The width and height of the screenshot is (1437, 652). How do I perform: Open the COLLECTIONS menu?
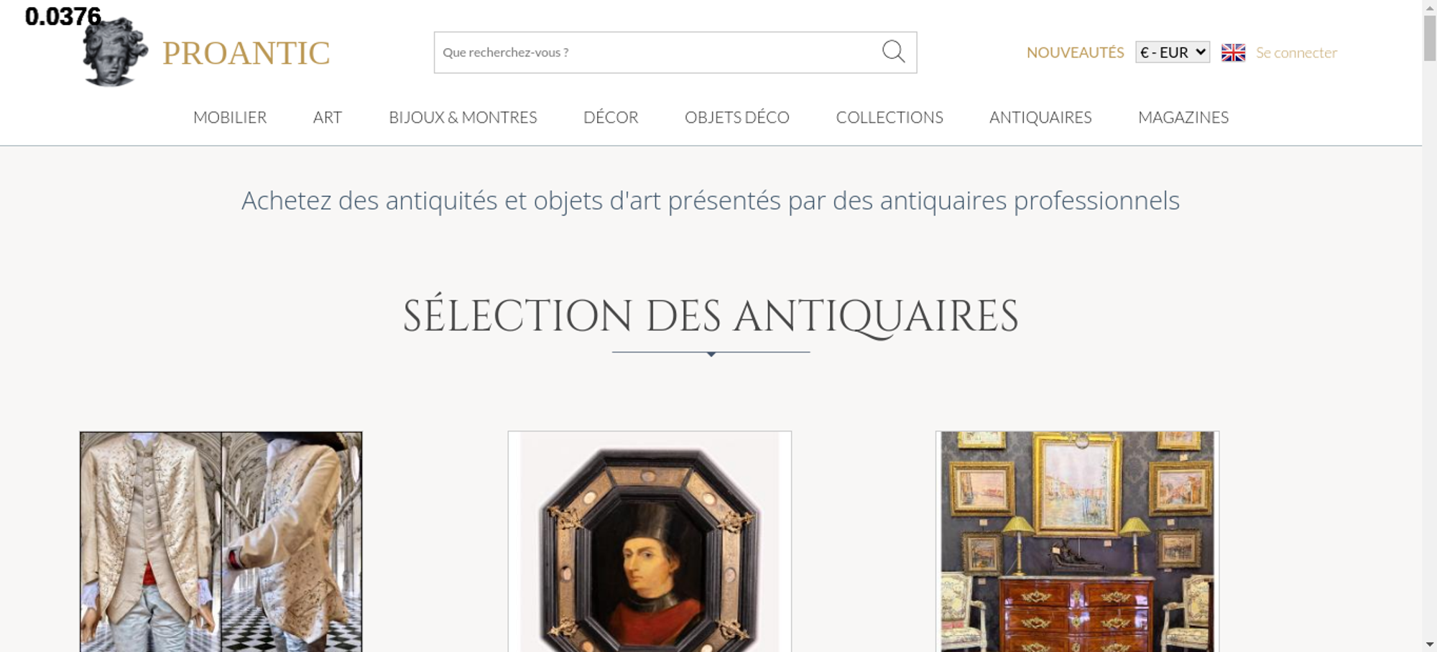pyautogui.click(x=890, y=117)
